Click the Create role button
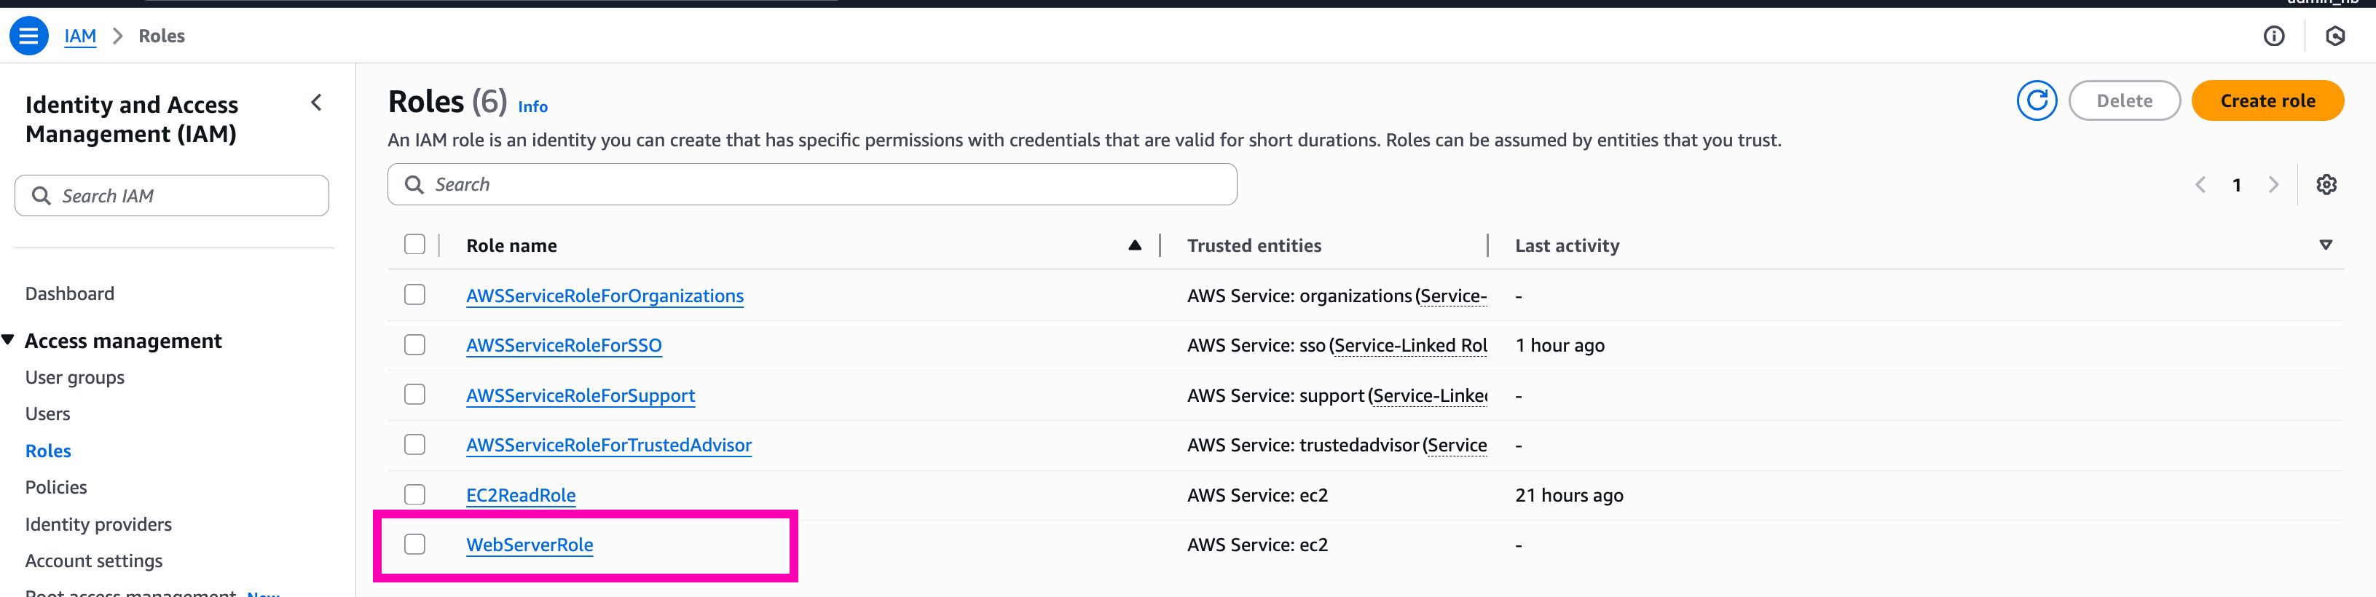 2267,100
